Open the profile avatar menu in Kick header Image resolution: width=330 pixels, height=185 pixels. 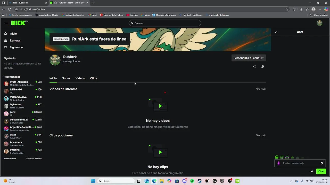tap(320, 23)
